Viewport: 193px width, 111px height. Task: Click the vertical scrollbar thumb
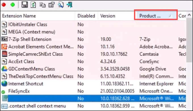tap(189, 40)
